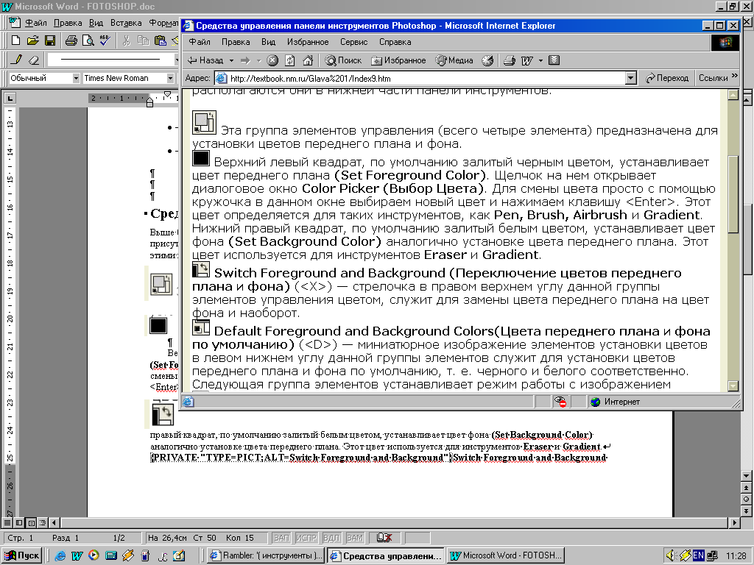
Task: Toggle ЗАМ overtype indicator in Word status bar
Action: point(355,538)
